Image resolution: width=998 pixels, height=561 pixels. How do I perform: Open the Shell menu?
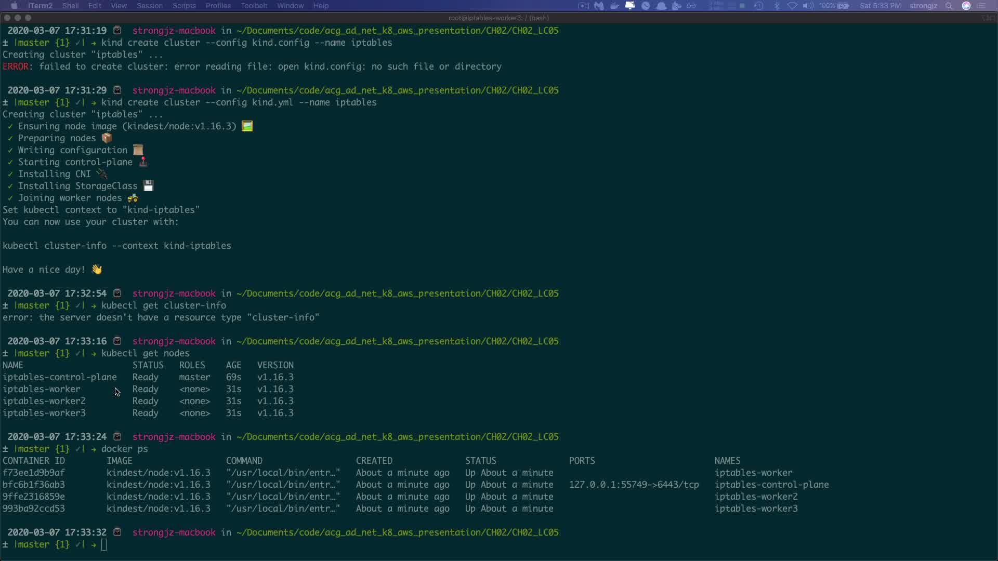70,6
